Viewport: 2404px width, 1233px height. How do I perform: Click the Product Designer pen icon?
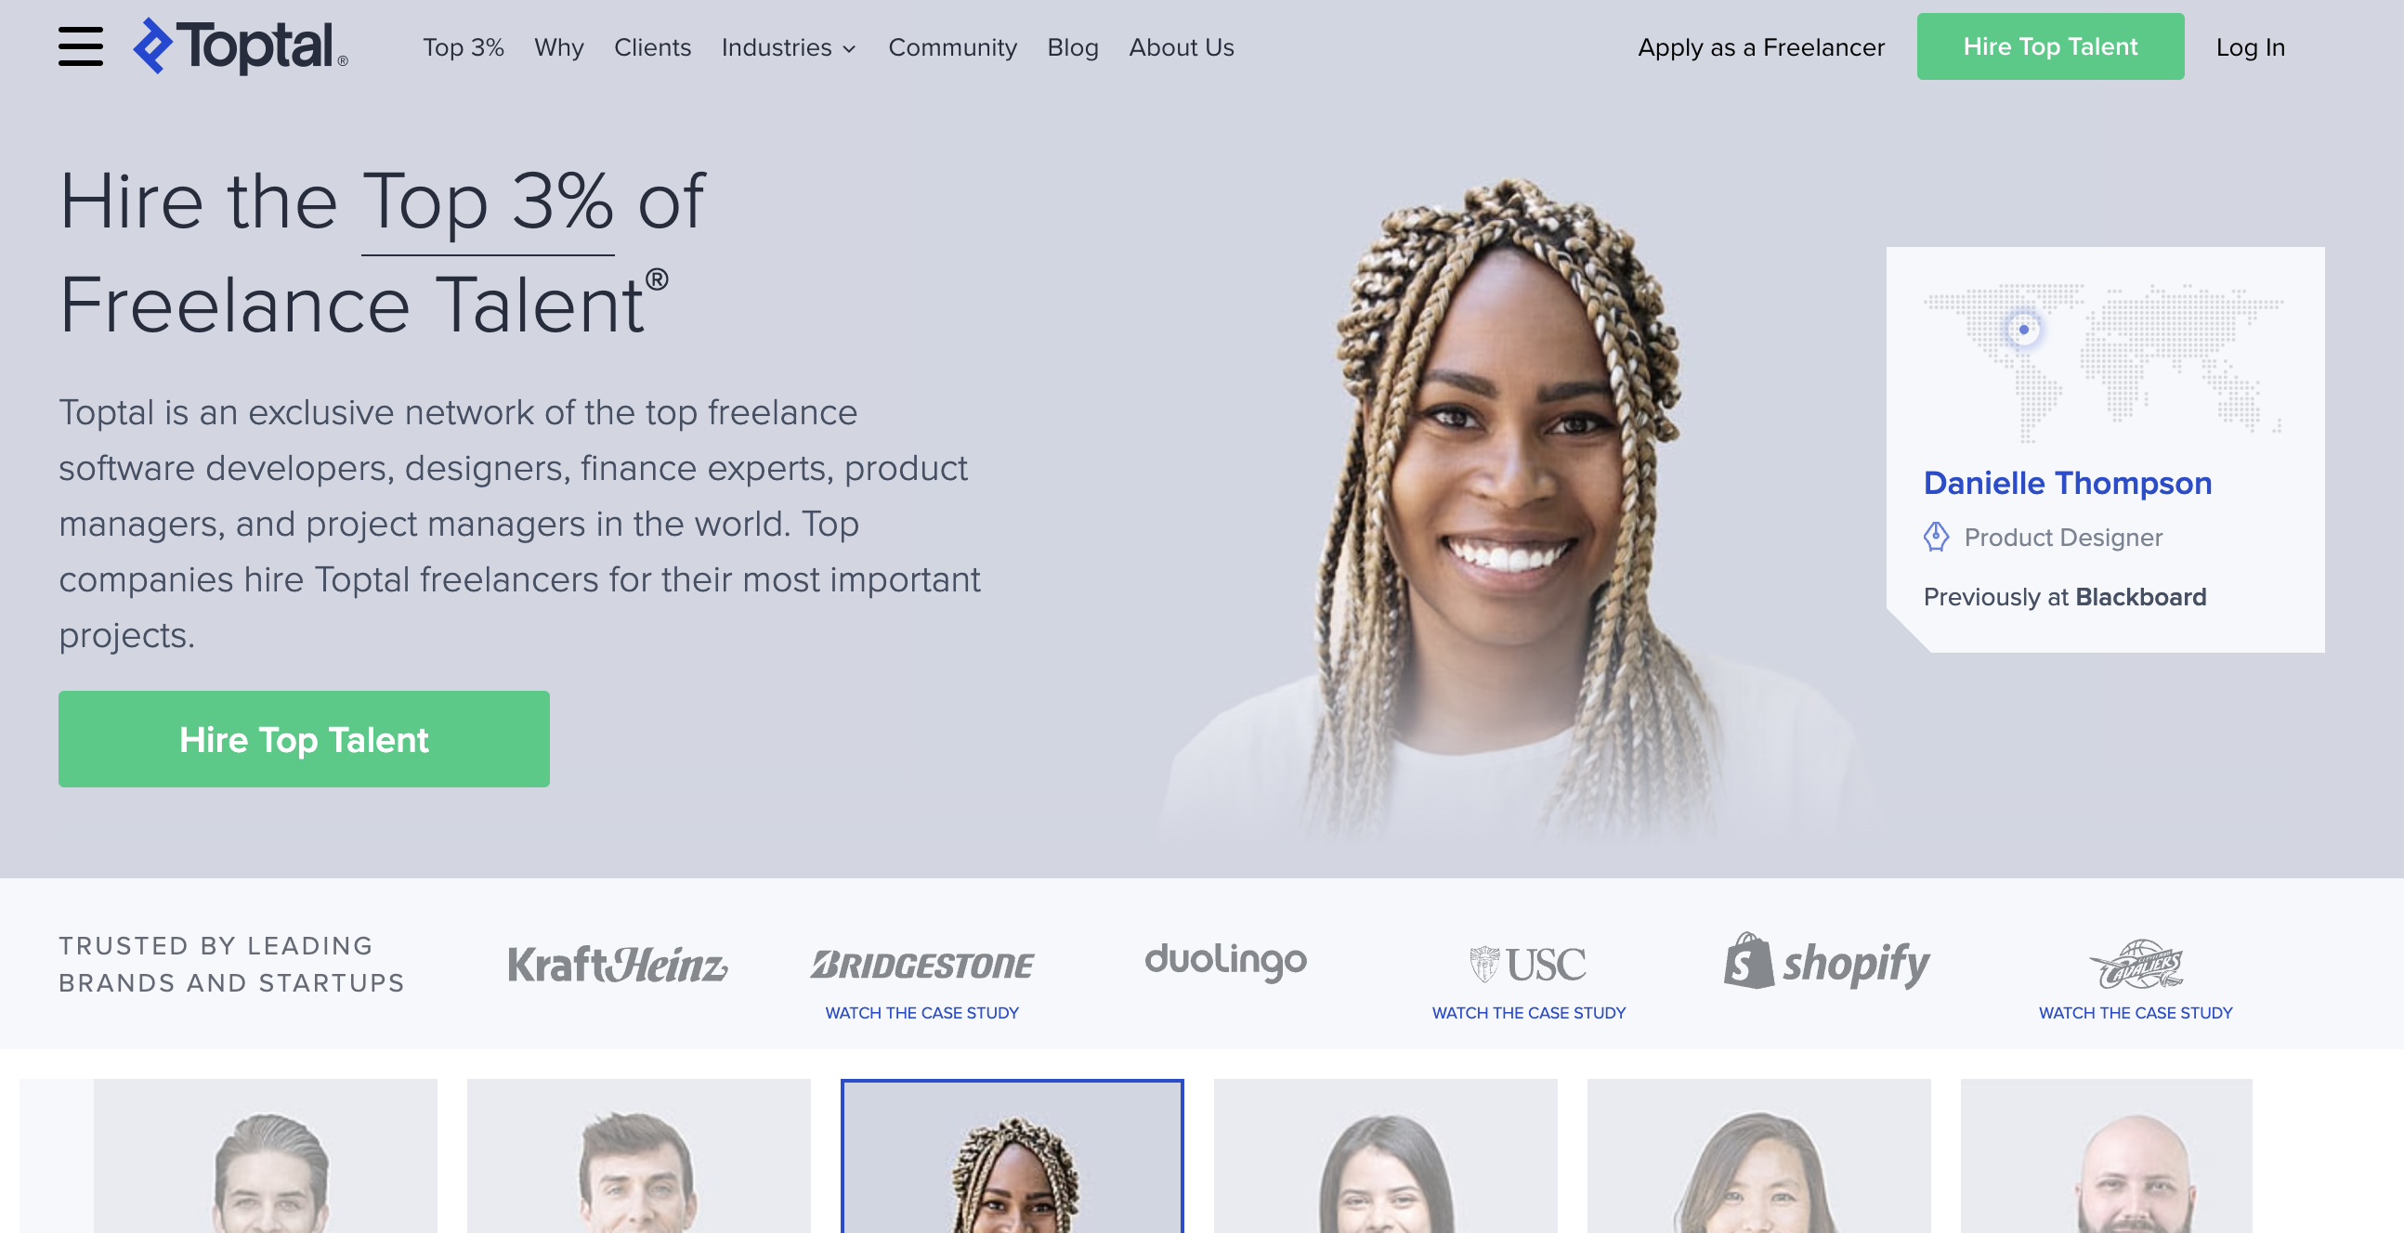[x=1937, y=538]
